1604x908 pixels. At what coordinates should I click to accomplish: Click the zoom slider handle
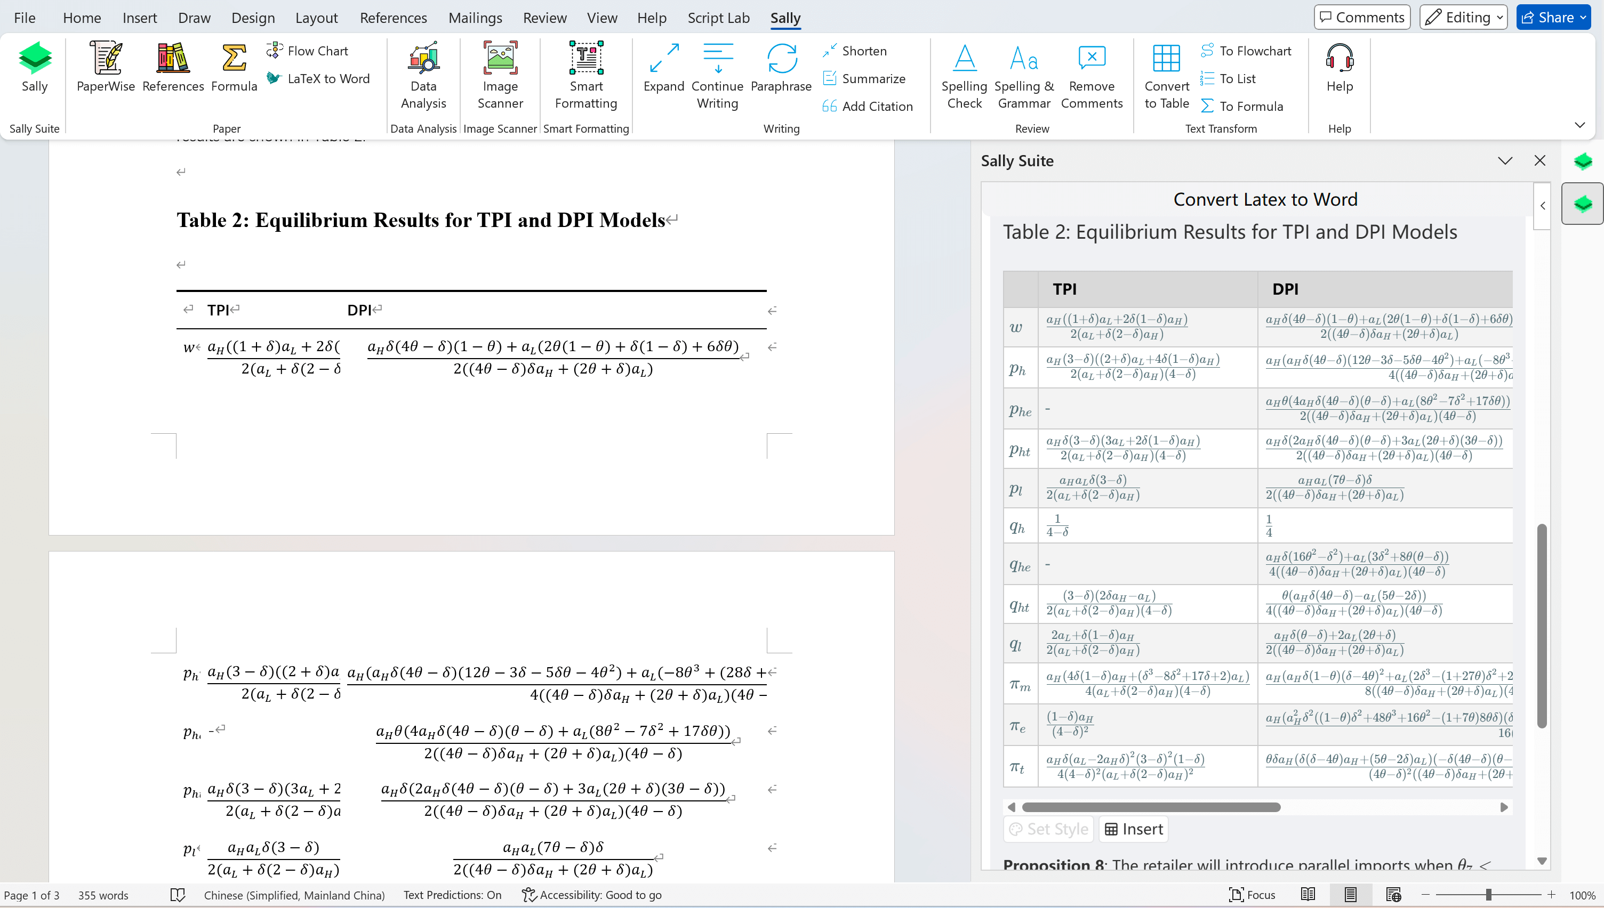click(1489, 895)
